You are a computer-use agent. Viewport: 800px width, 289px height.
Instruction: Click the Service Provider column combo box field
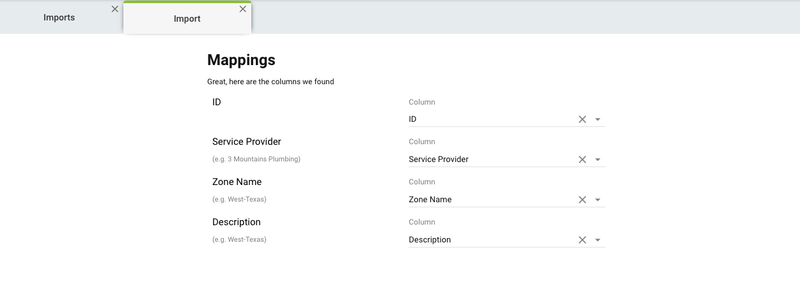click(x=486, y=159)
